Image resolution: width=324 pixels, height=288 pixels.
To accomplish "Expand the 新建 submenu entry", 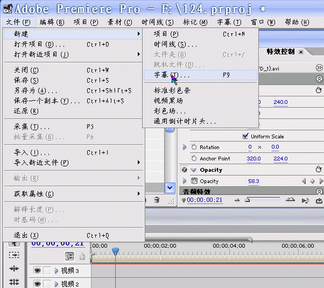I will tap(73, 34).
